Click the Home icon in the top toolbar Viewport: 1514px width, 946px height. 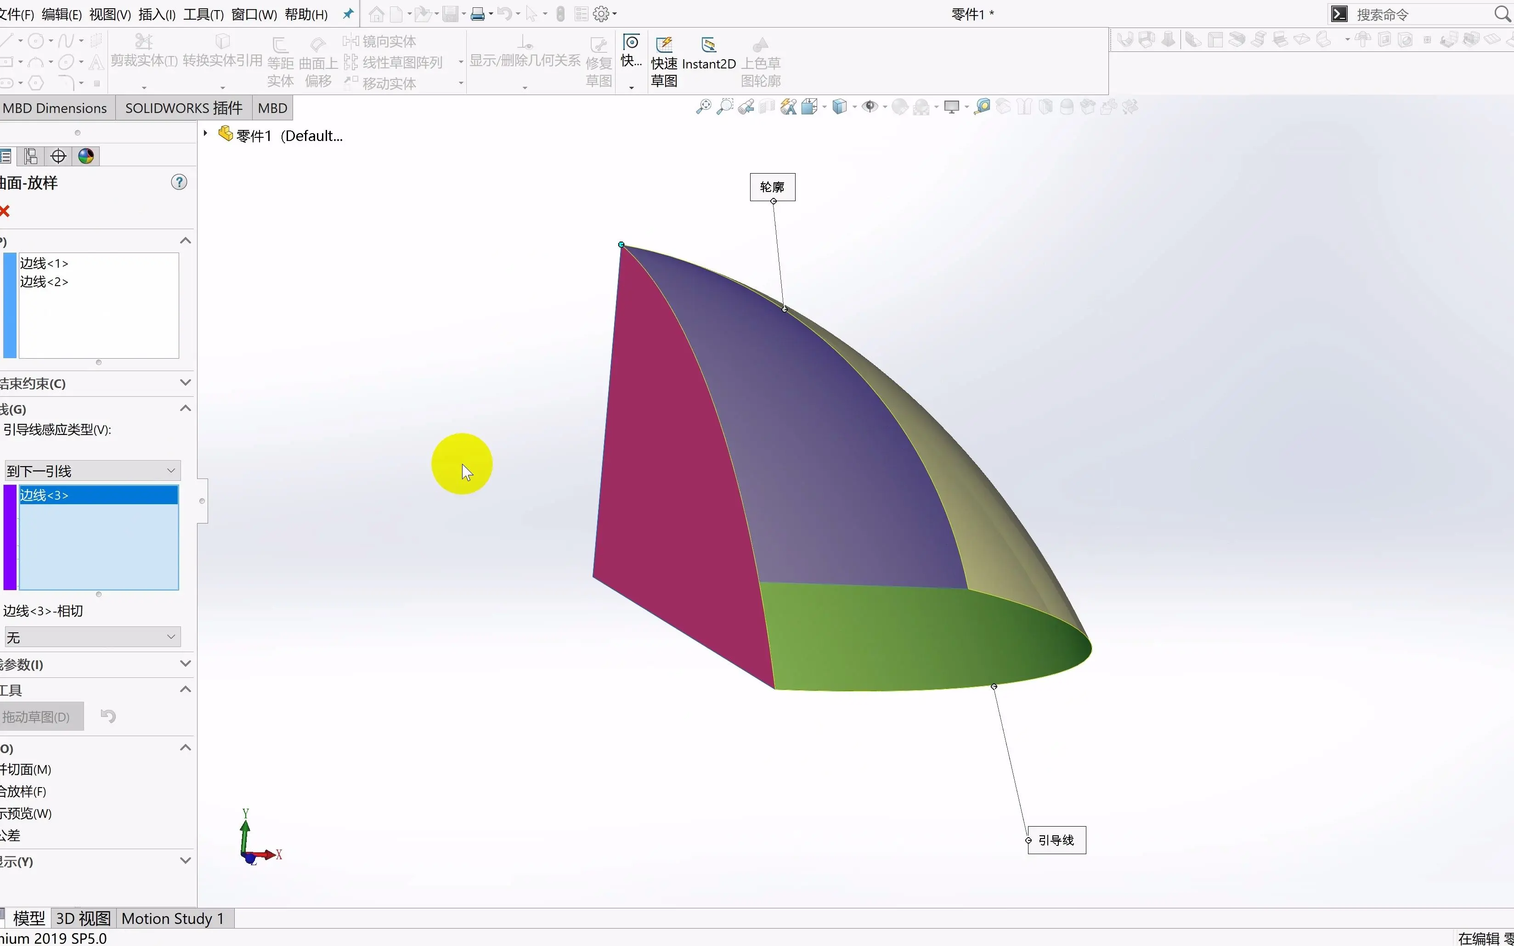pyautogui.click(x=376, y=14)
